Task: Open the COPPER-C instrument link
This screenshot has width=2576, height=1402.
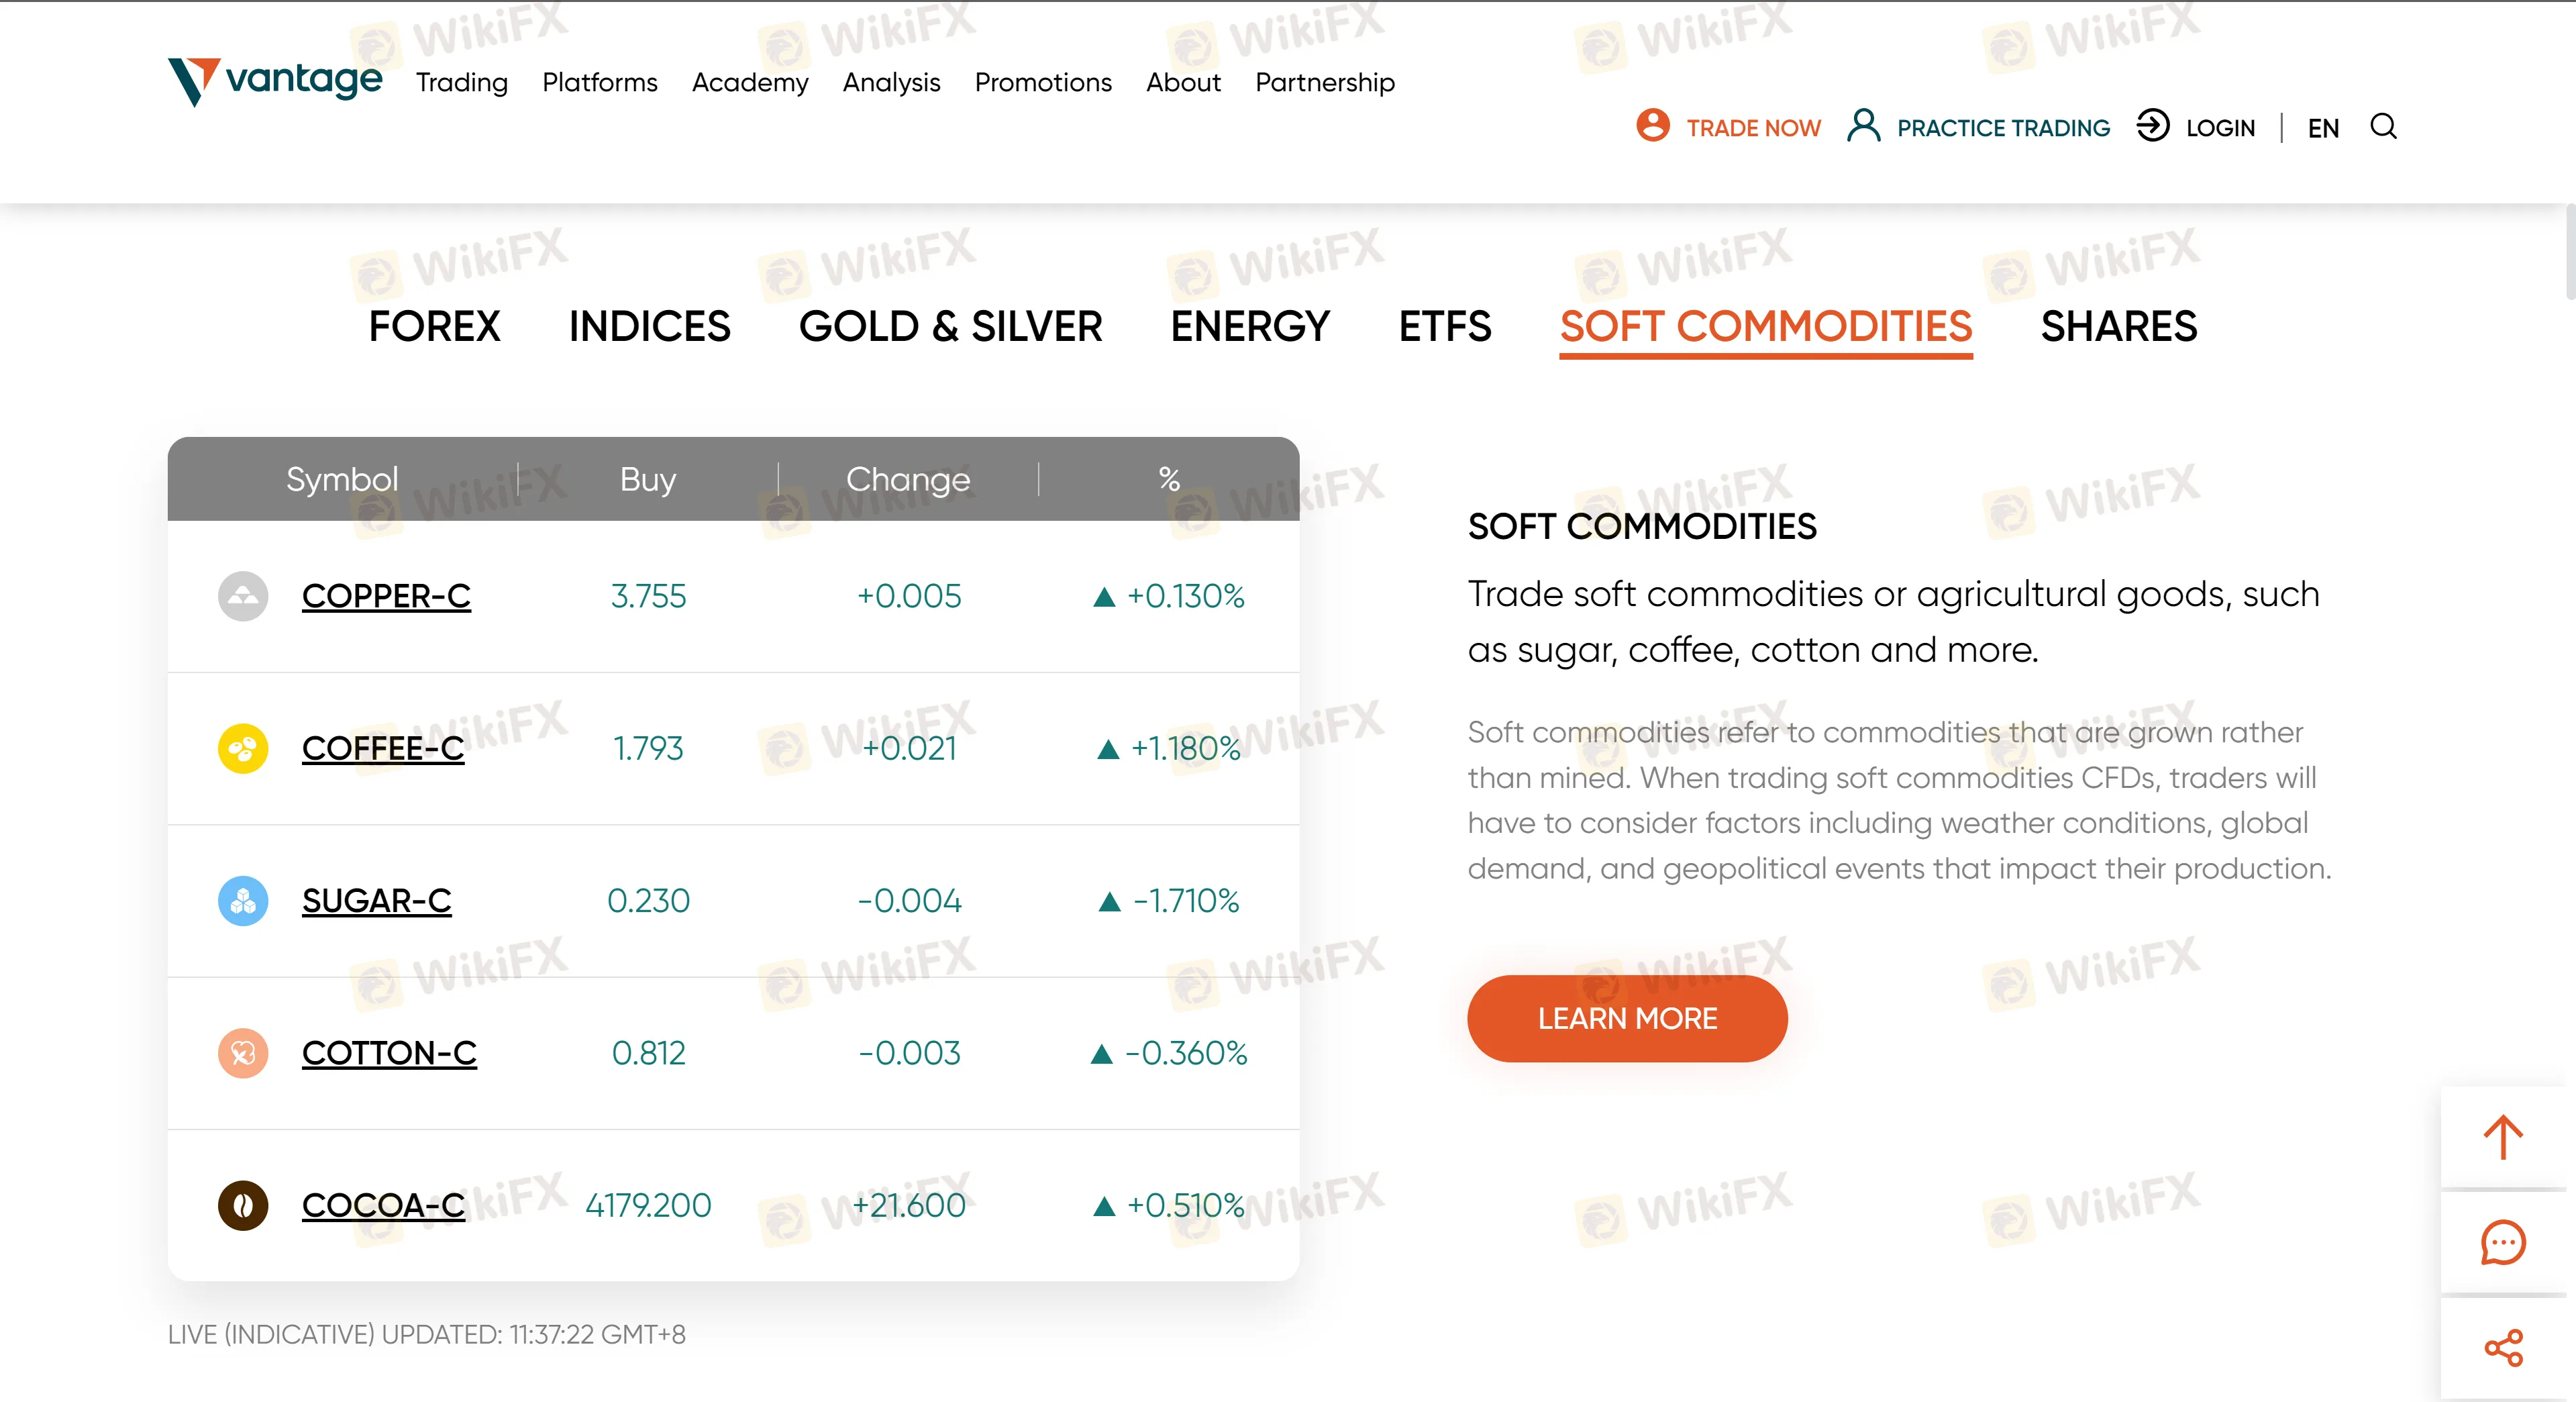Action: pos(387,596)
